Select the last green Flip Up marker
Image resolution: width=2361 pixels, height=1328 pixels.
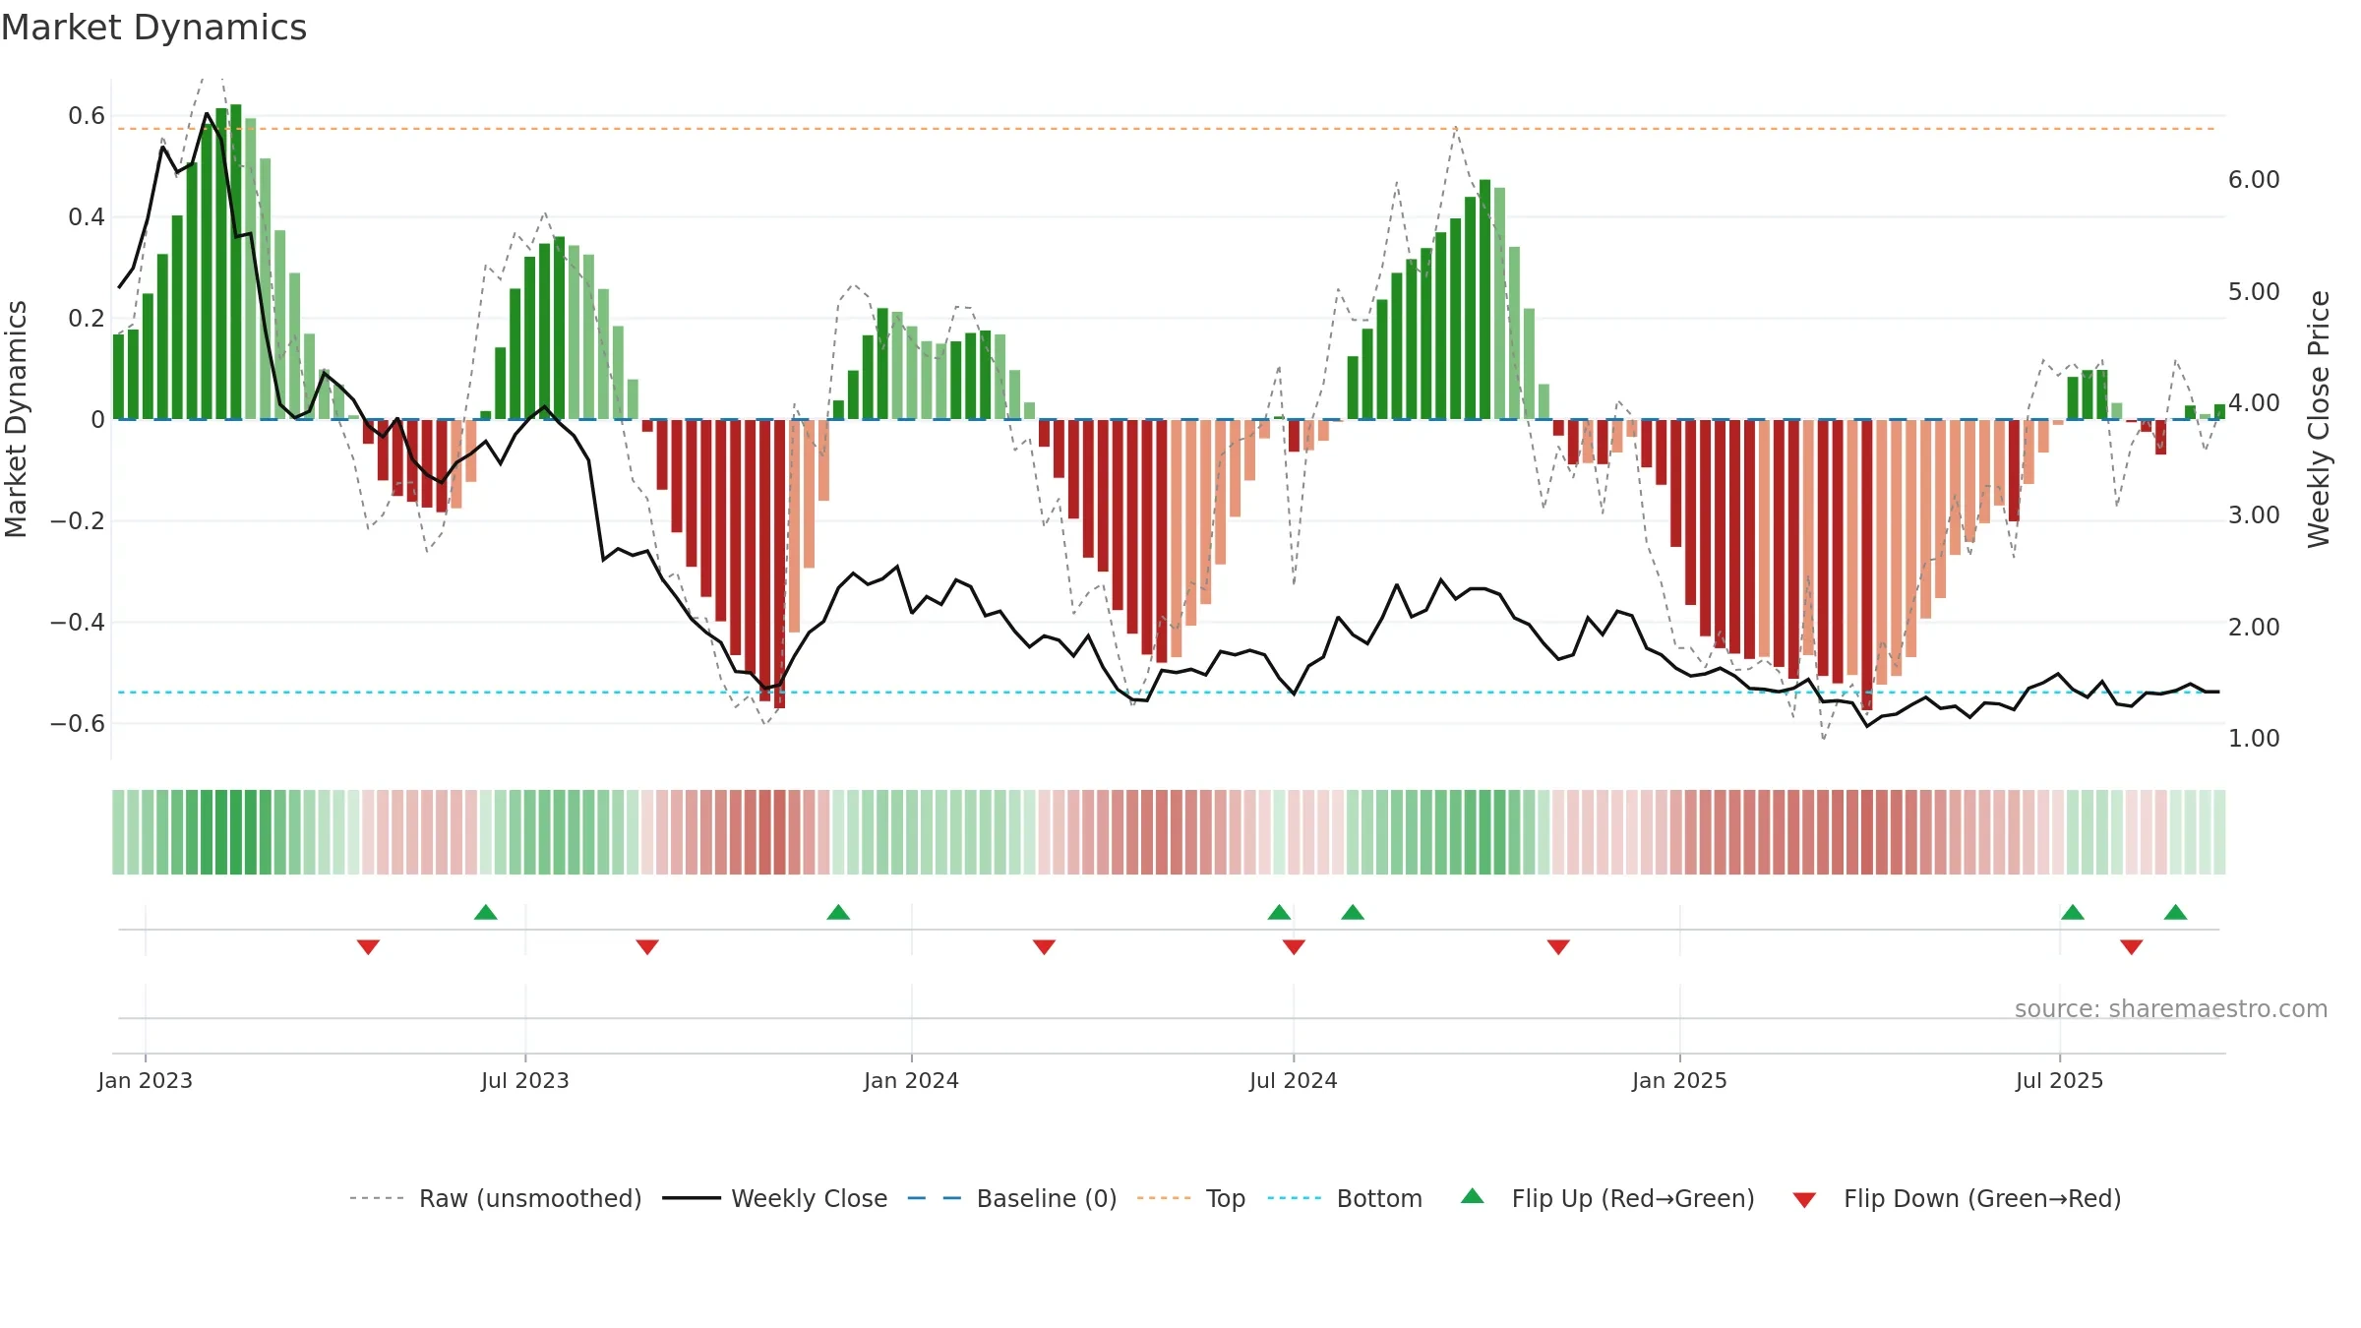[2176, 912]
